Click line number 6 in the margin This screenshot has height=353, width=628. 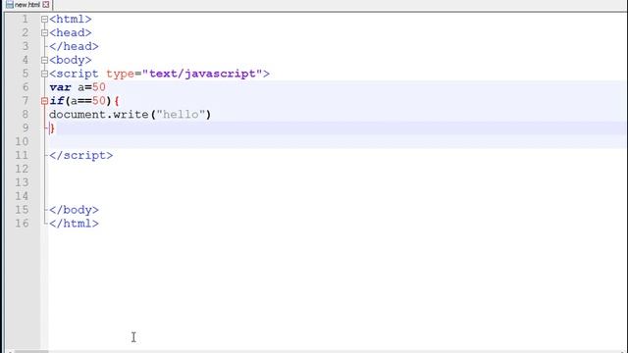(x=26, y=87)
